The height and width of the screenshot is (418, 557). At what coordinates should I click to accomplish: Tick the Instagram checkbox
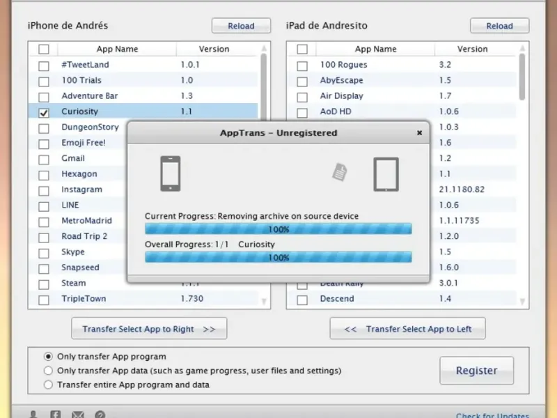44,191
